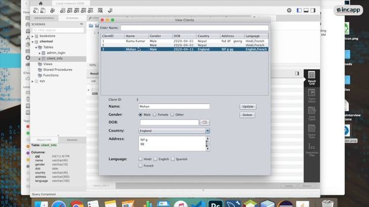Check the French language checkbox
This screenshot has height=207, width=369.
[x=141, y=166]
